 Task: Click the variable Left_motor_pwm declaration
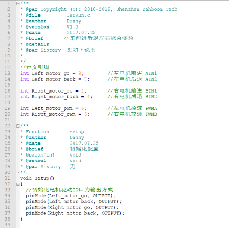52,109
